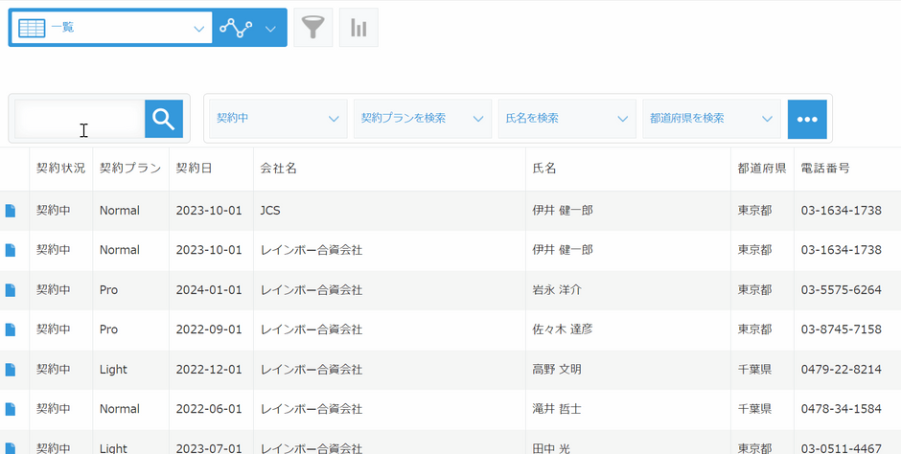The width and height of the screenshot is (901, 454).
Task: Open the 契約プランを検索 dropdown
Action: coord(423,119)
